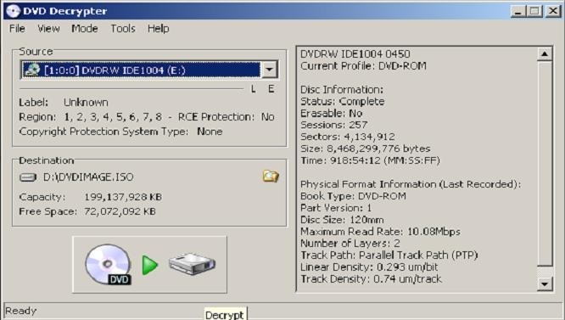Click the 'Sessions: 257' line

click(x=334, y=125)
